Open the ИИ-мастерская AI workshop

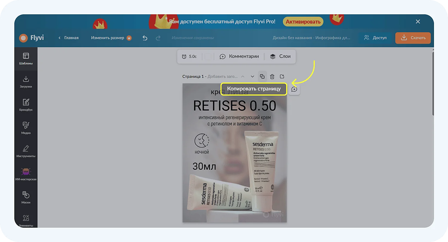coord(26,174)
